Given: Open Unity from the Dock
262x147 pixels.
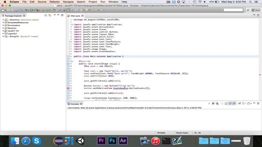Looking at the screenshot, I should [80, 141].
